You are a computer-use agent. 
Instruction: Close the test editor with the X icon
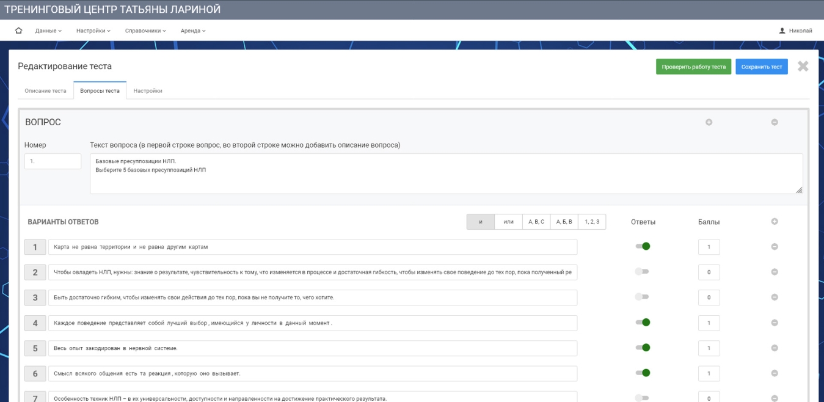803,67
